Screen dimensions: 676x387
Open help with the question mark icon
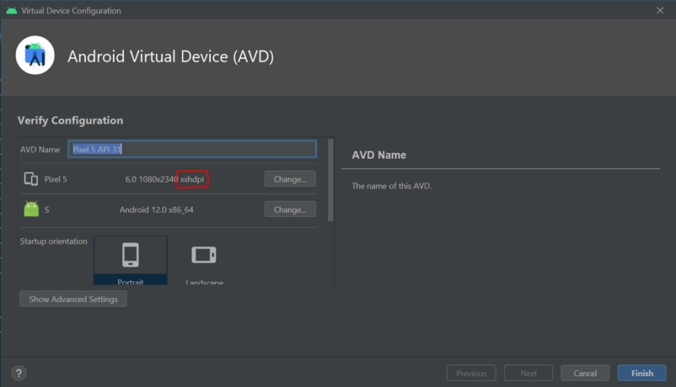[19, 374]
